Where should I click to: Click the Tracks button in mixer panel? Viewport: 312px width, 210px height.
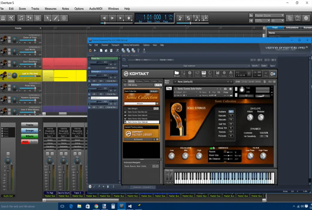(x=29, y=125)
